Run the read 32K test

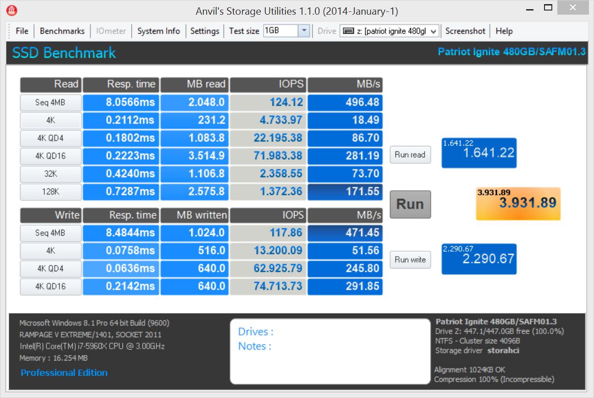pos(50,174)
